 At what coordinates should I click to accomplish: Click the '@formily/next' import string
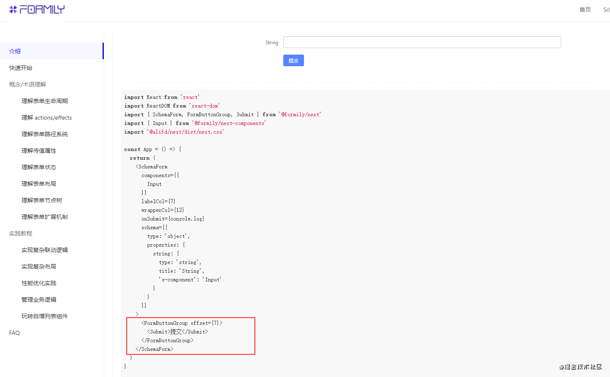tap(300, 115)
